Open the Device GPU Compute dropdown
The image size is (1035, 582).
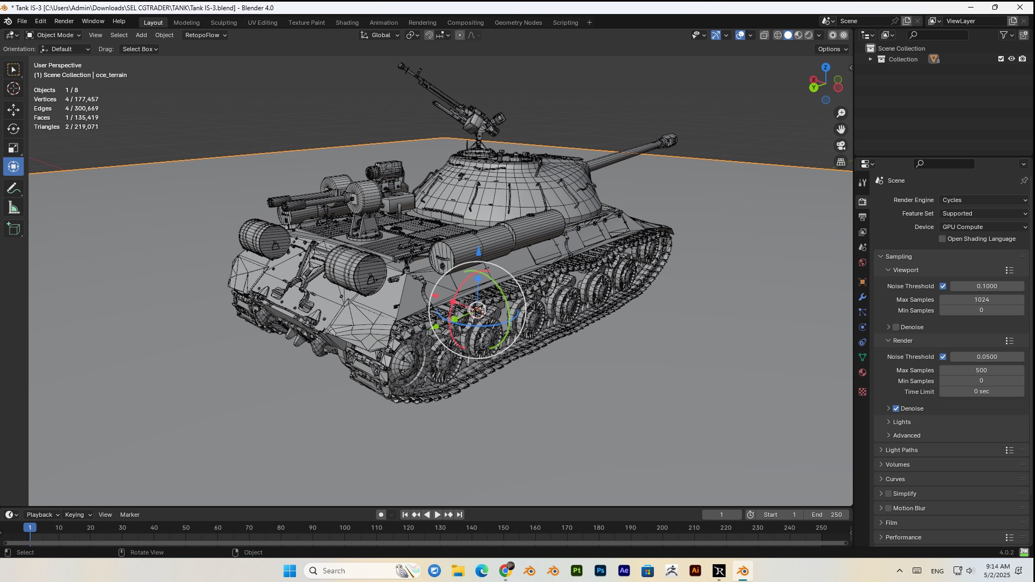984,227
